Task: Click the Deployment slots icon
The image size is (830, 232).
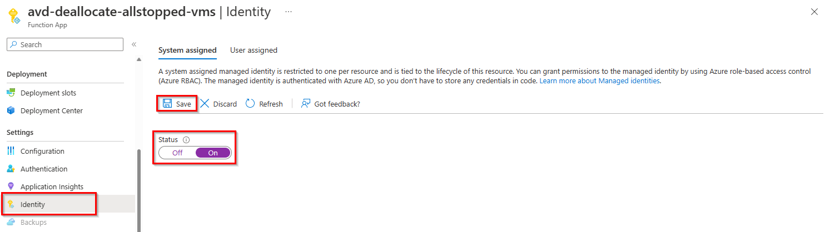Action: point(11,93)
